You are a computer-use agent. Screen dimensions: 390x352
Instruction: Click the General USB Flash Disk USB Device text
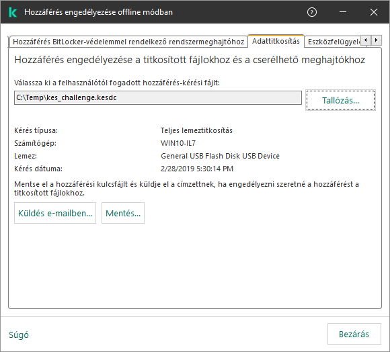point(220,156)
